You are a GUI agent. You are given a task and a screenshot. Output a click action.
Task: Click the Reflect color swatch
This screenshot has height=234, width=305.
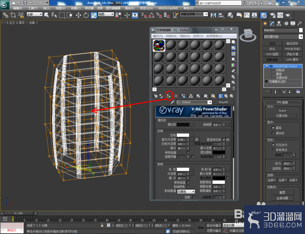[183, 135]
